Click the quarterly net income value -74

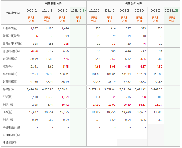[144, 44]
